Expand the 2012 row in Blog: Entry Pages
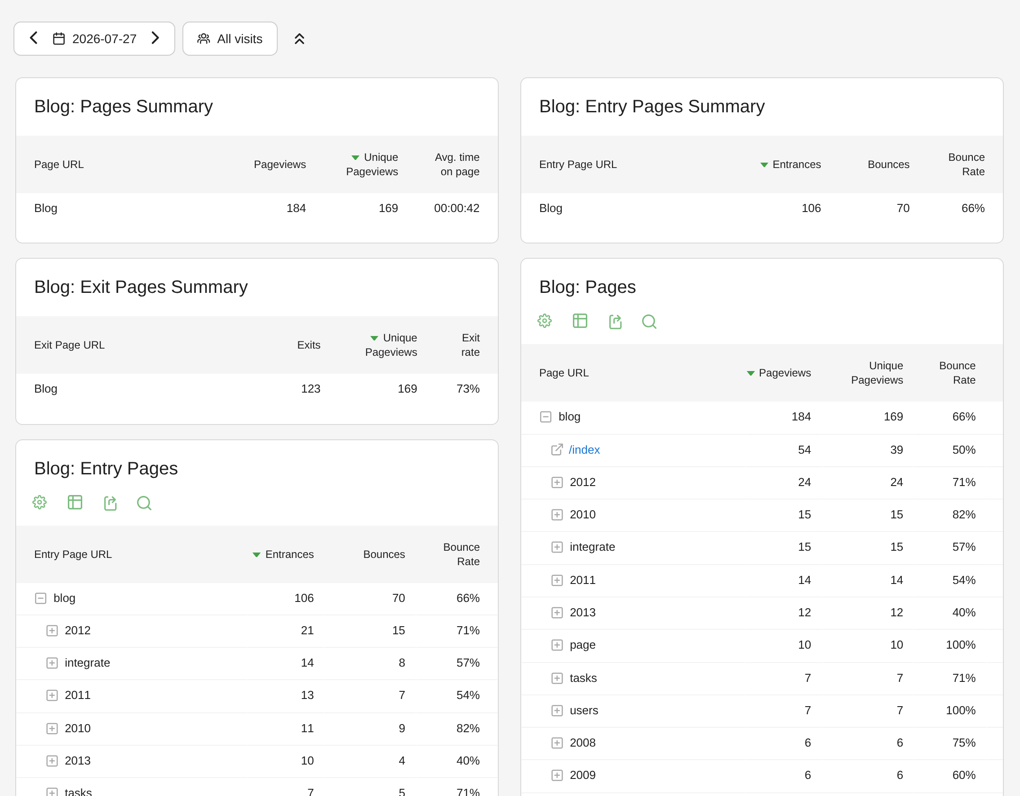The width and height of the screenshot is (1020, 796). (x=52, y=630)
